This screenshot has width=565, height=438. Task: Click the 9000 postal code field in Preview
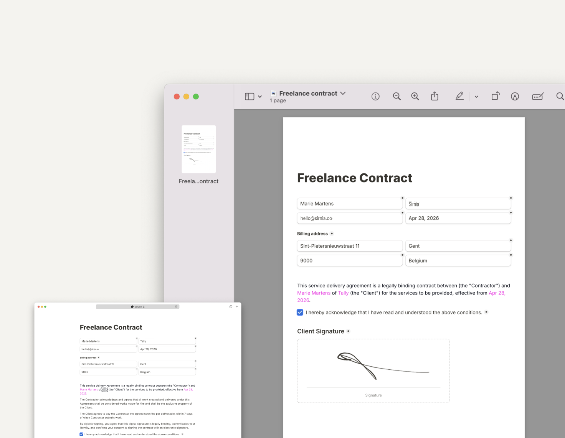(x=350, y=260)
